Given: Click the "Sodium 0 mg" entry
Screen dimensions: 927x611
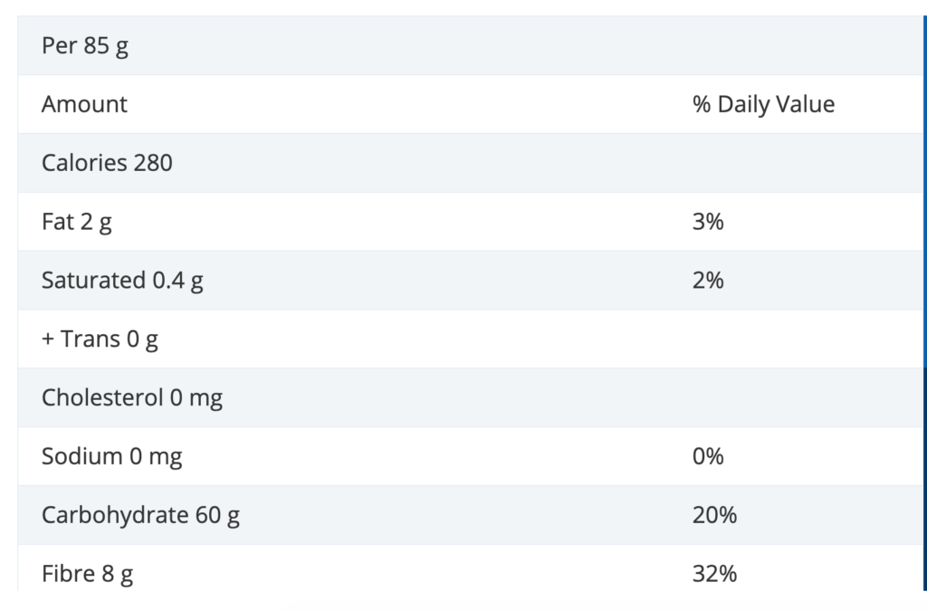Looking at the screenshot, I should click(111, 456).
